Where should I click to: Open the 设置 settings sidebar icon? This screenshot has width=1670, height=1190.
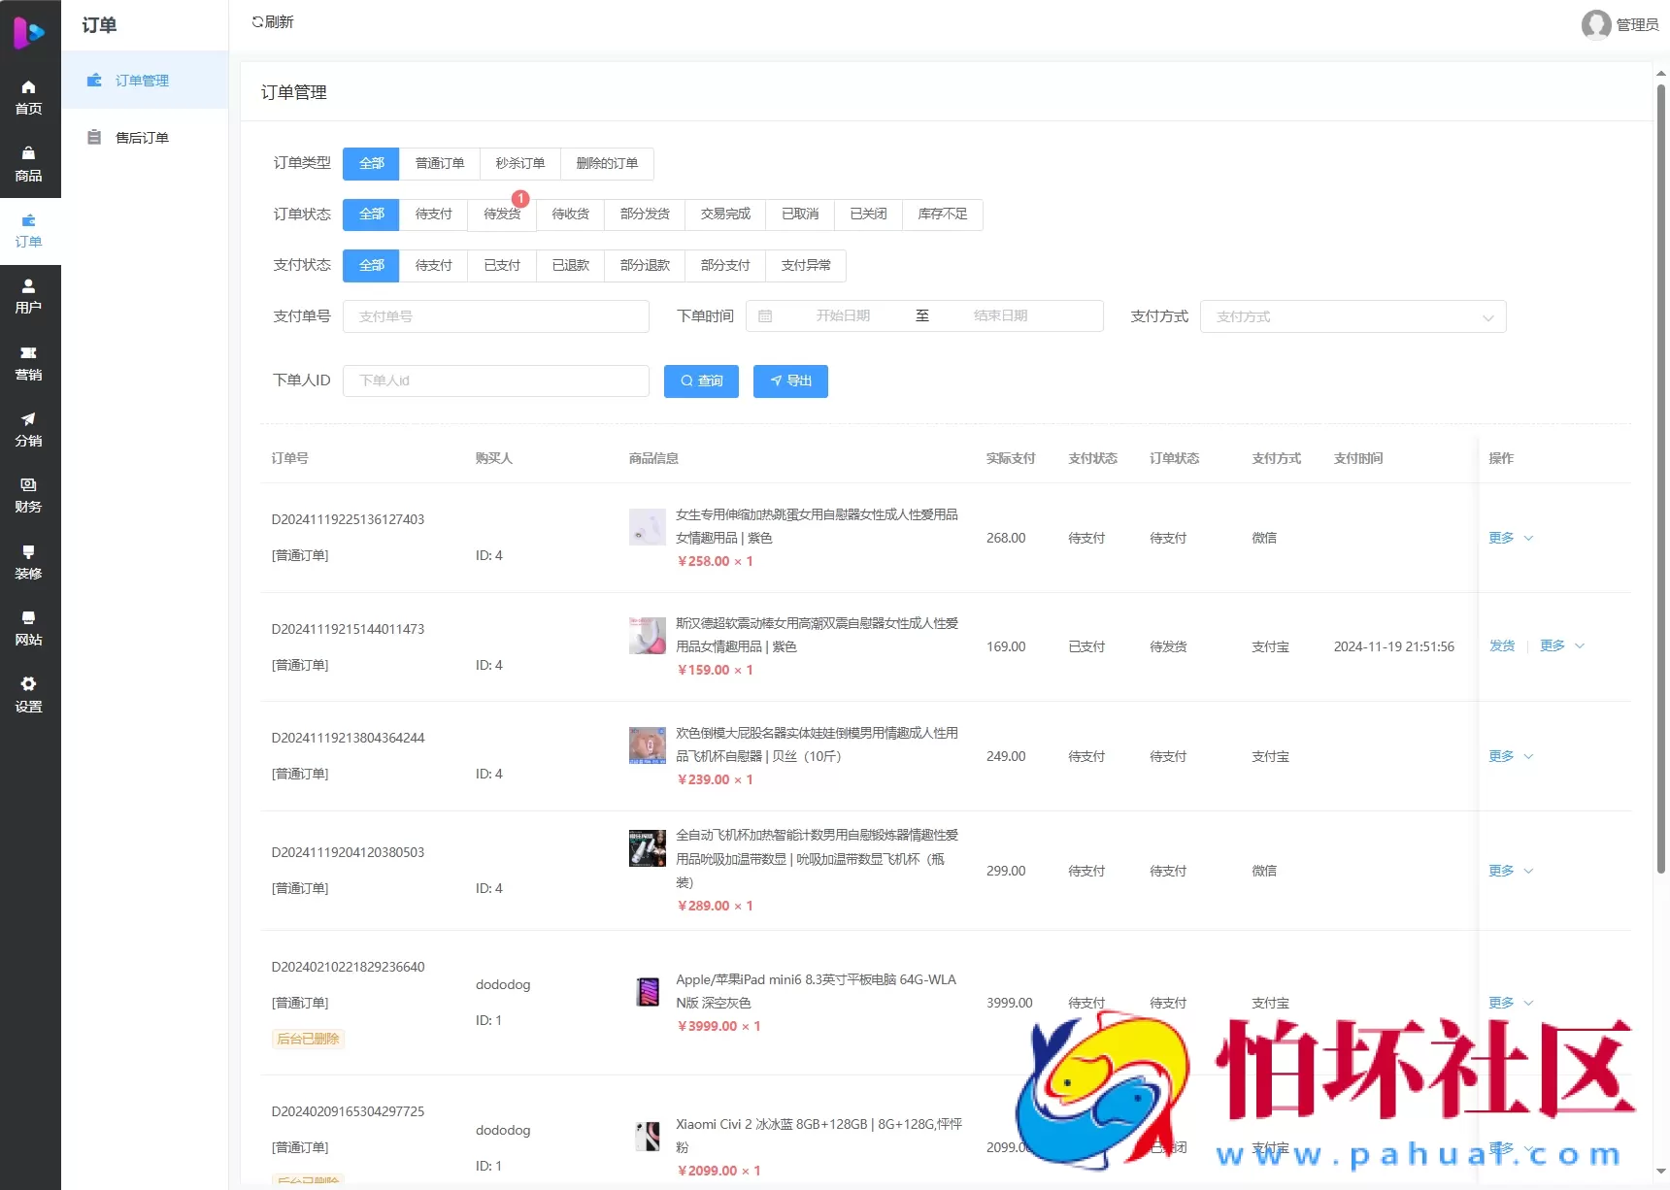point(29,694)
